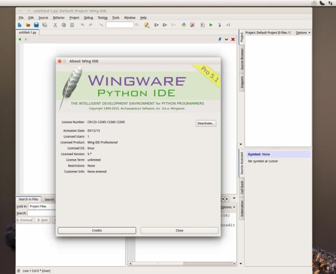Open the bottom panel Options dropdown
Image resolution: width=336 pixels, height=274 pixels.
[228, 207]
